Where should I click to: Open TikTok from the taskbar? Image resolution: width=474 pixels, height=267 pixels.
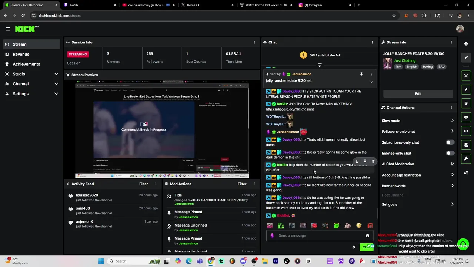(287, 261)
